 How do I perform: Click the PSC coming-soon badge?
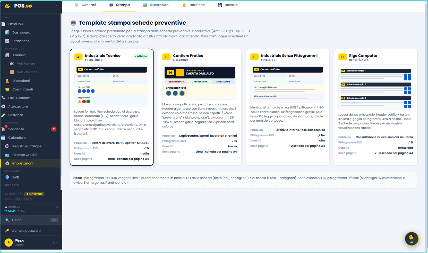click(18, 199)
